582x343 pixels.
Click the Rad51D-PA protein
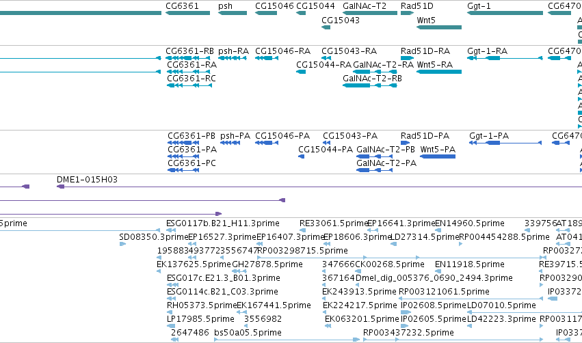[x=406, y=143]
